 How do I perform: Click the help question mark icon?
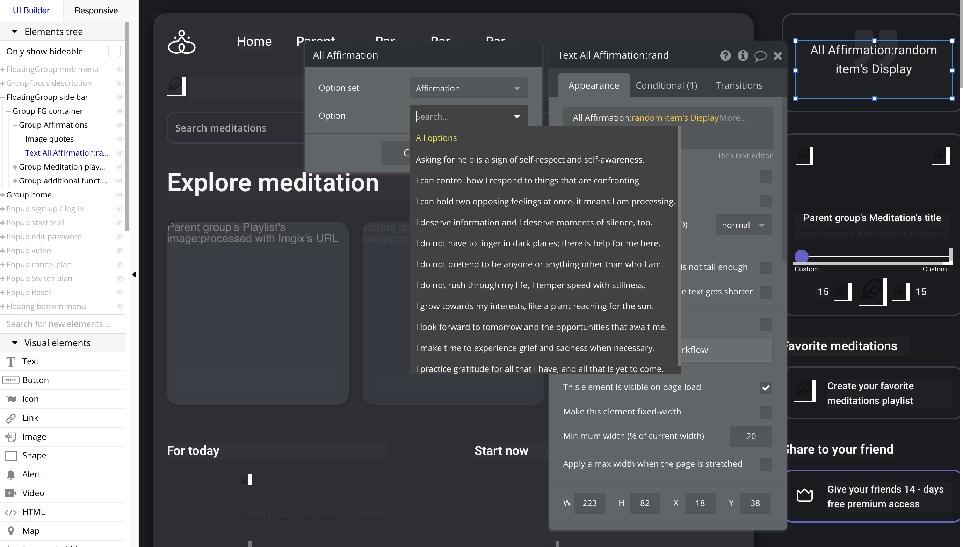725,55
